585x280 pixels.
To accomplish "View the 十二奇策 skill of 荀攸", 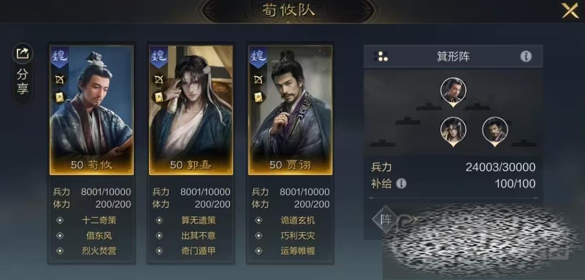I will pyautogui.click(x=99, y=220).
